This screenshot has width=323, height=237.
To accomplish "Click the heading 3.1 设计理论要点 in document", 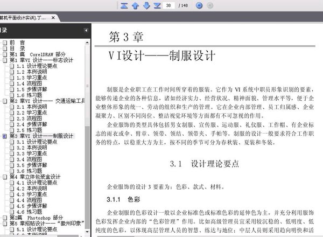I will tap(205, 164).
